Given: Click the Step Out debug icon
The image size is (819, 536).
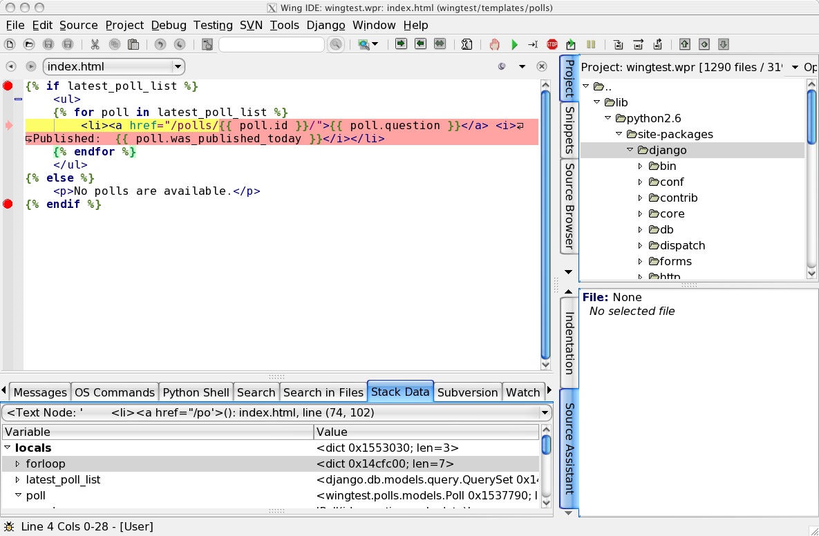Looking at the screenshot, I should 657,44.
